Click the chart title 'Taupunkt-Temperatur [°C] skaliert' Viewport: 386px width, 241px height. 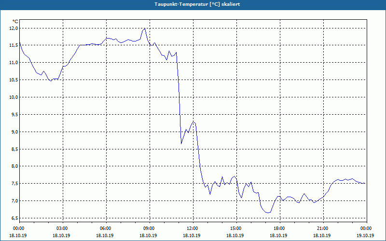point(197,4)
